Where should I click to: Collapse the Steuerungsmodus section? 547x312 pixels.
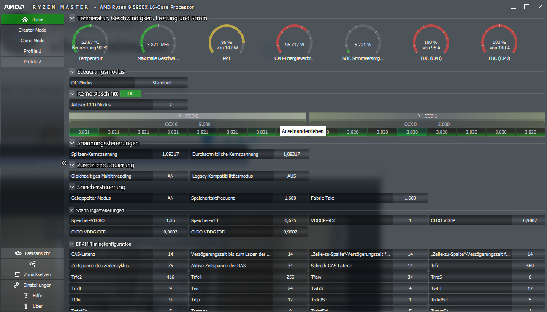[72, 72]
